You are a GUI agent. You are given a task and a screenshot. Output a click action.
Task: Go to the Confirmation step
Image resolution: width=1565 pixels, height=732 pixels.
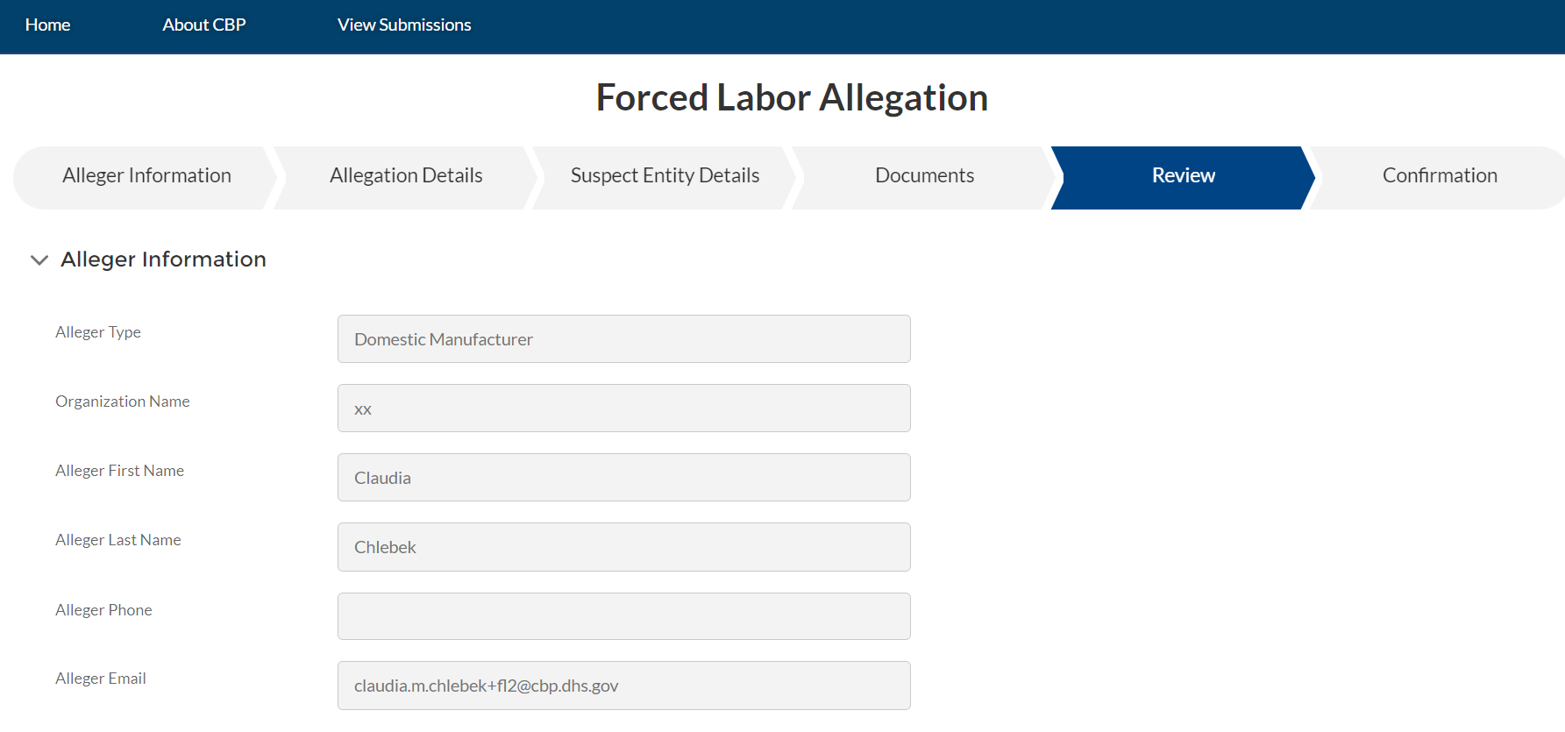(x=1439, y=176)
